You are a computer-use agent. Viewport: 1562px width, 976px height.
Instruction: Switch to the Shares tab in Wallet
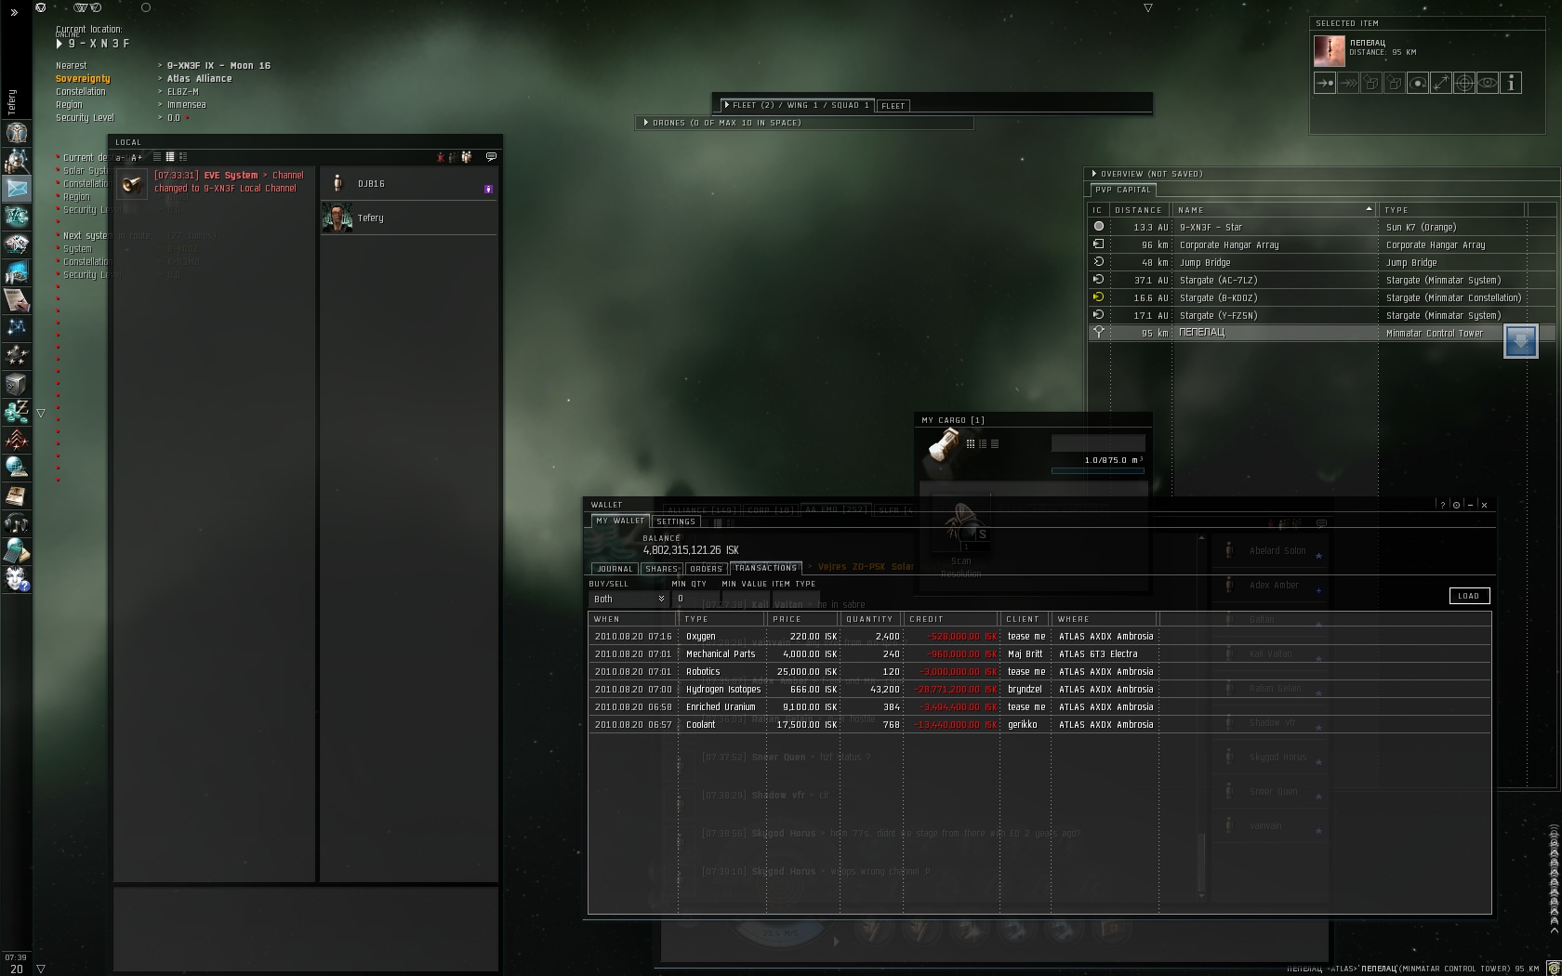661,569
